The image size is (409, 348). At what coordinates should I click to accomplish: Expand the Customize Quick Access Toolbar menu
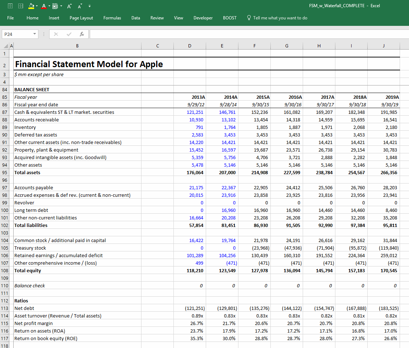pyautogui.click(x=89, y=6)
